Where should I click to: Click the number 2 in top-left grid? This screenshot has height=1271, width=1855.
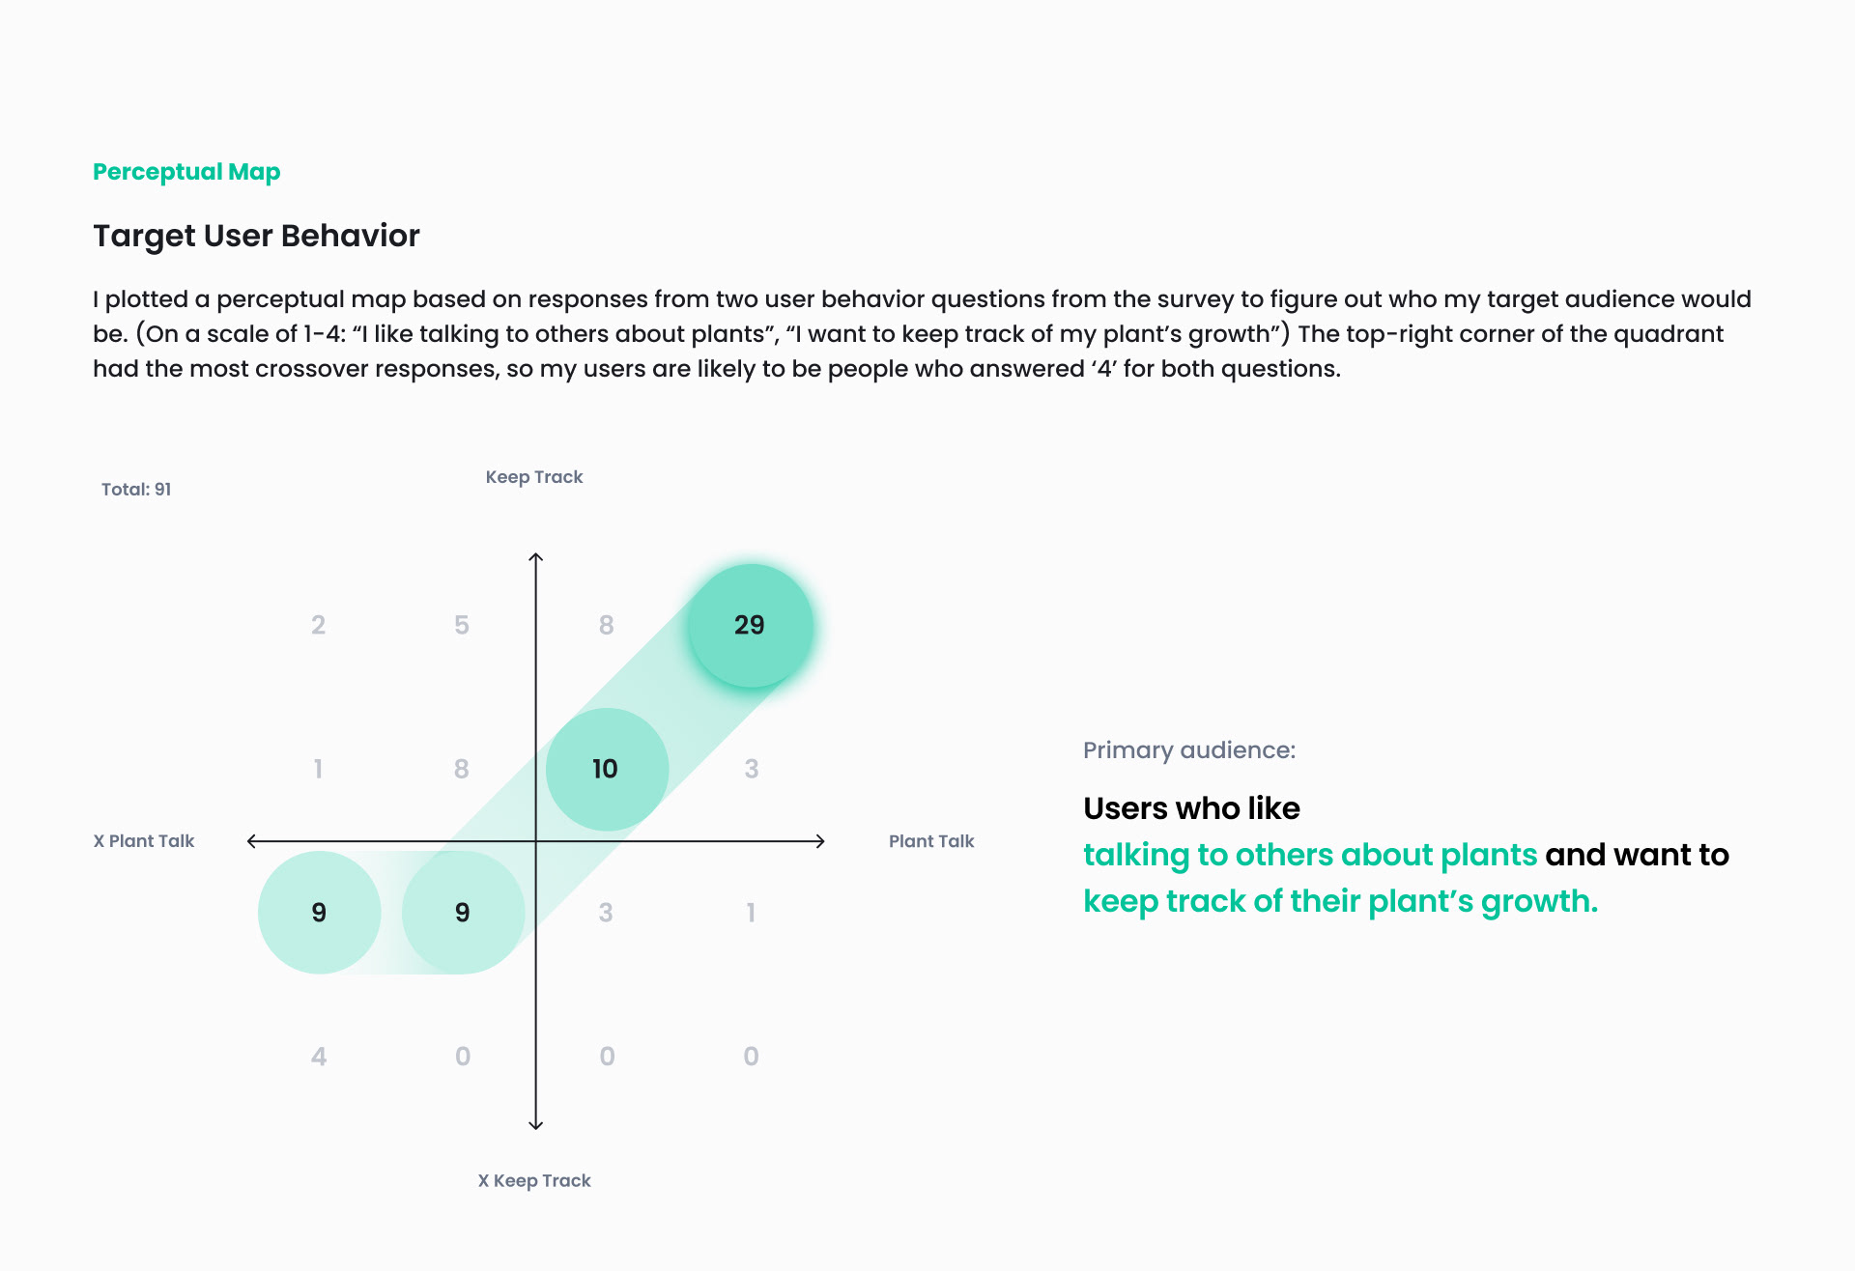tap(319, 625)
